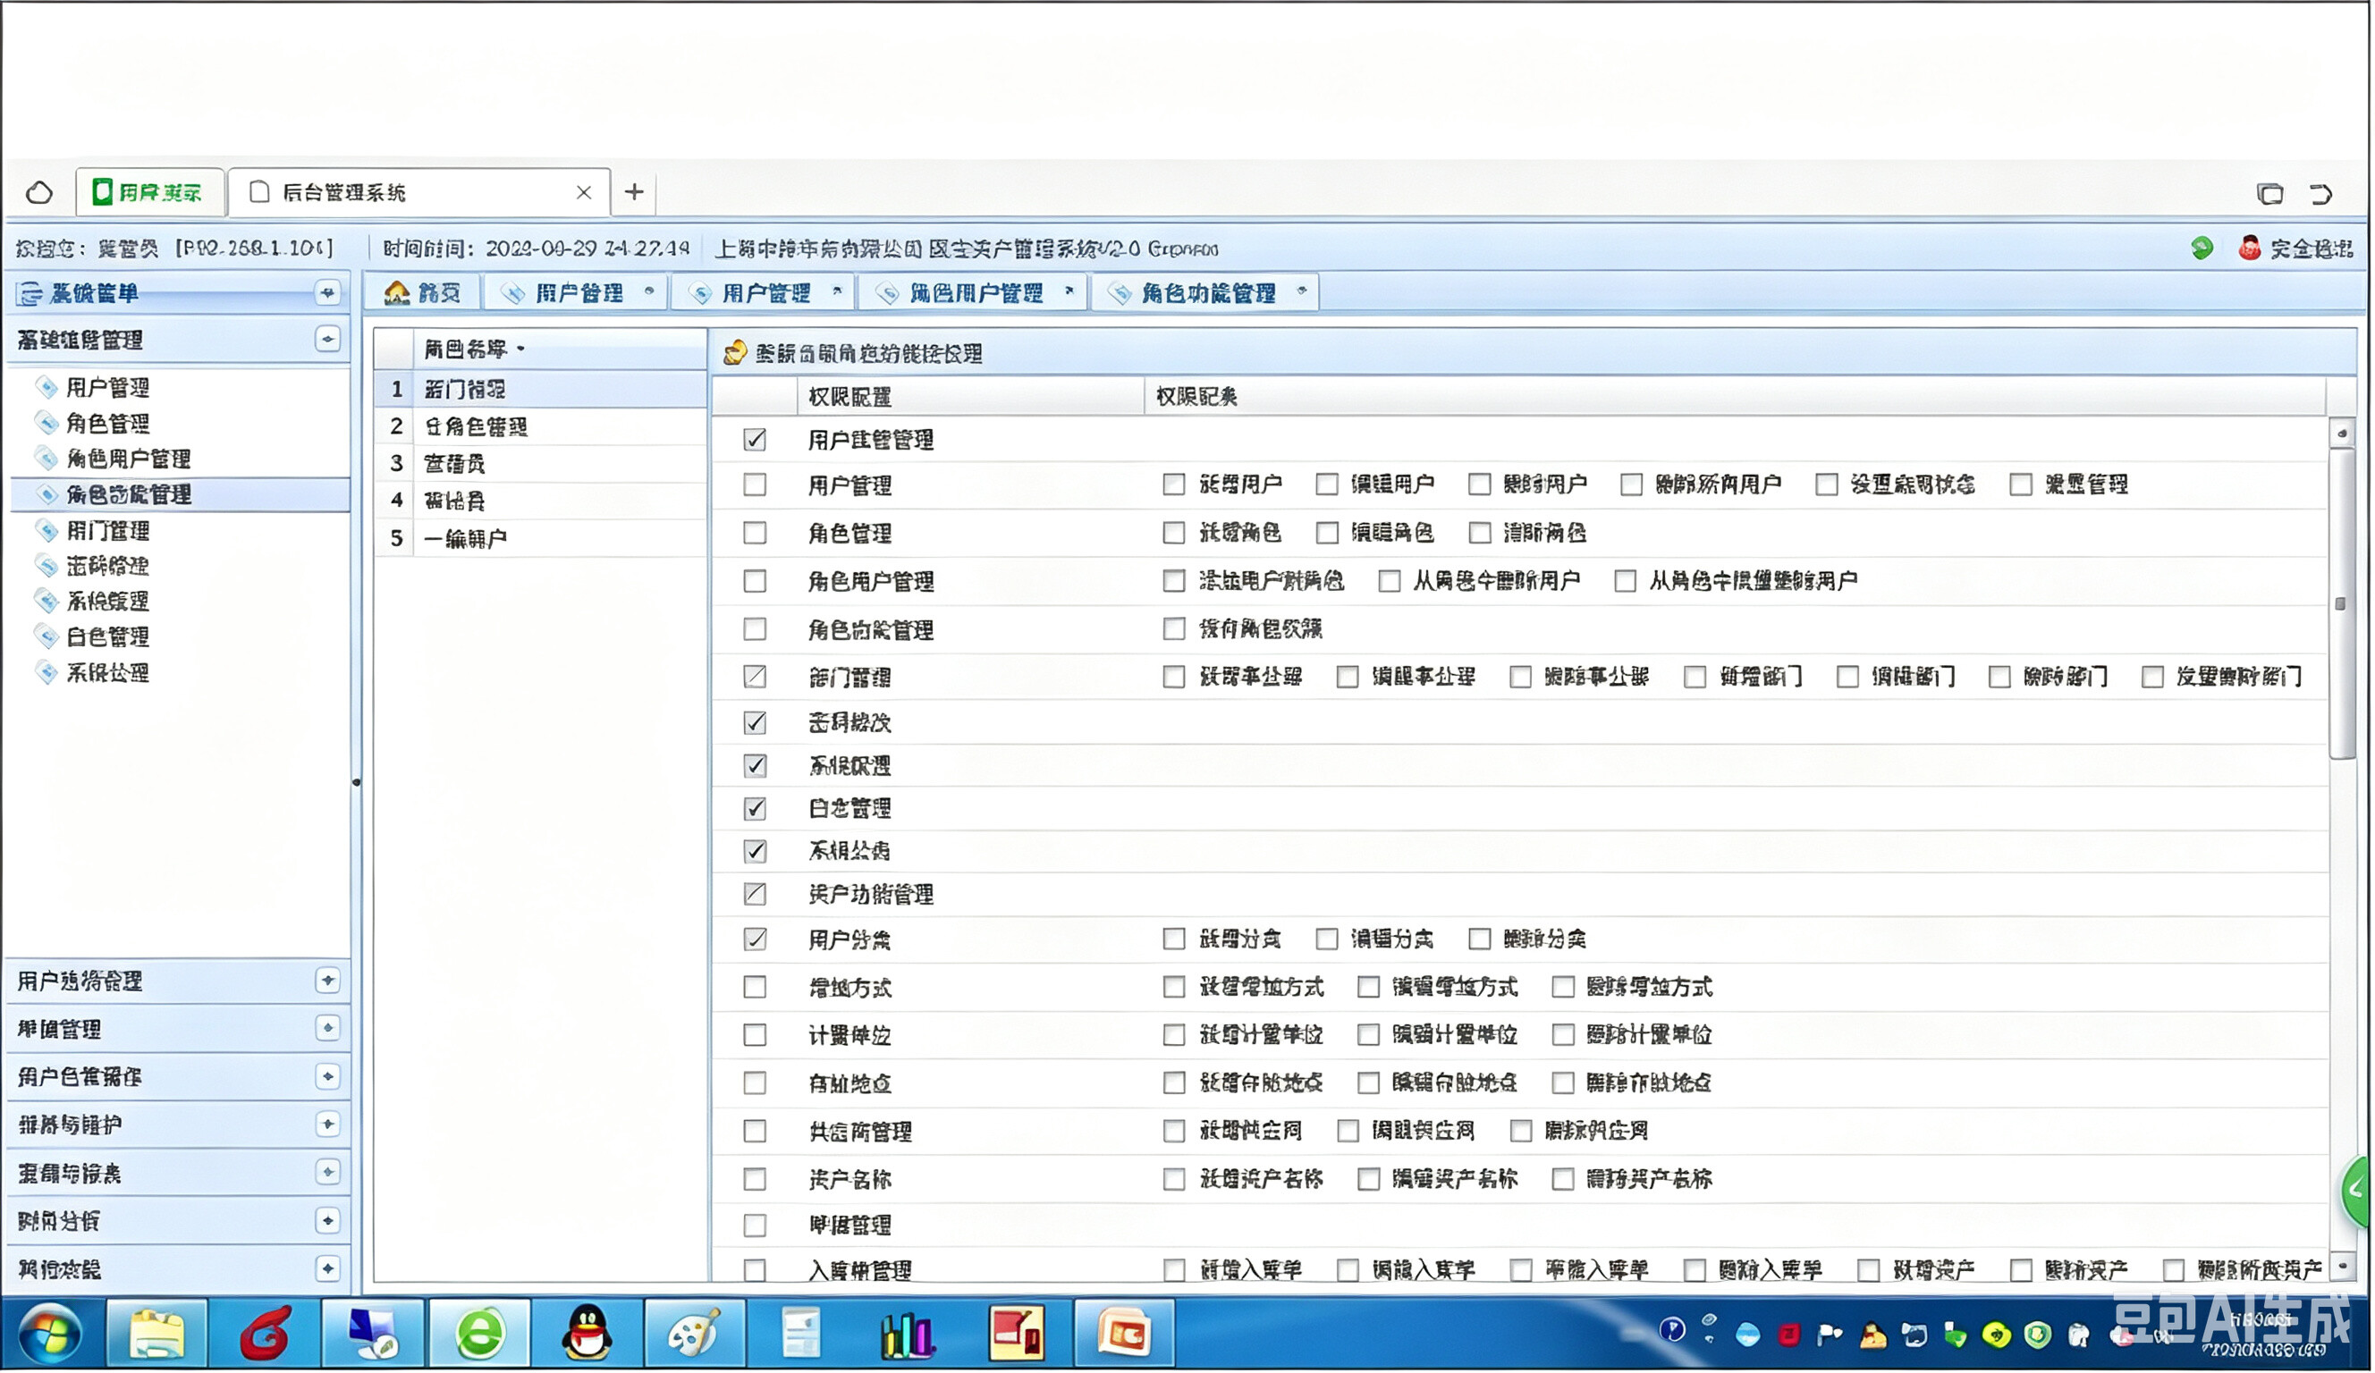The height and width of the screenshot is (1373, 2375).
Task: Switch to the 用户演示 green browser tab
Action: (x=149, y=192)
